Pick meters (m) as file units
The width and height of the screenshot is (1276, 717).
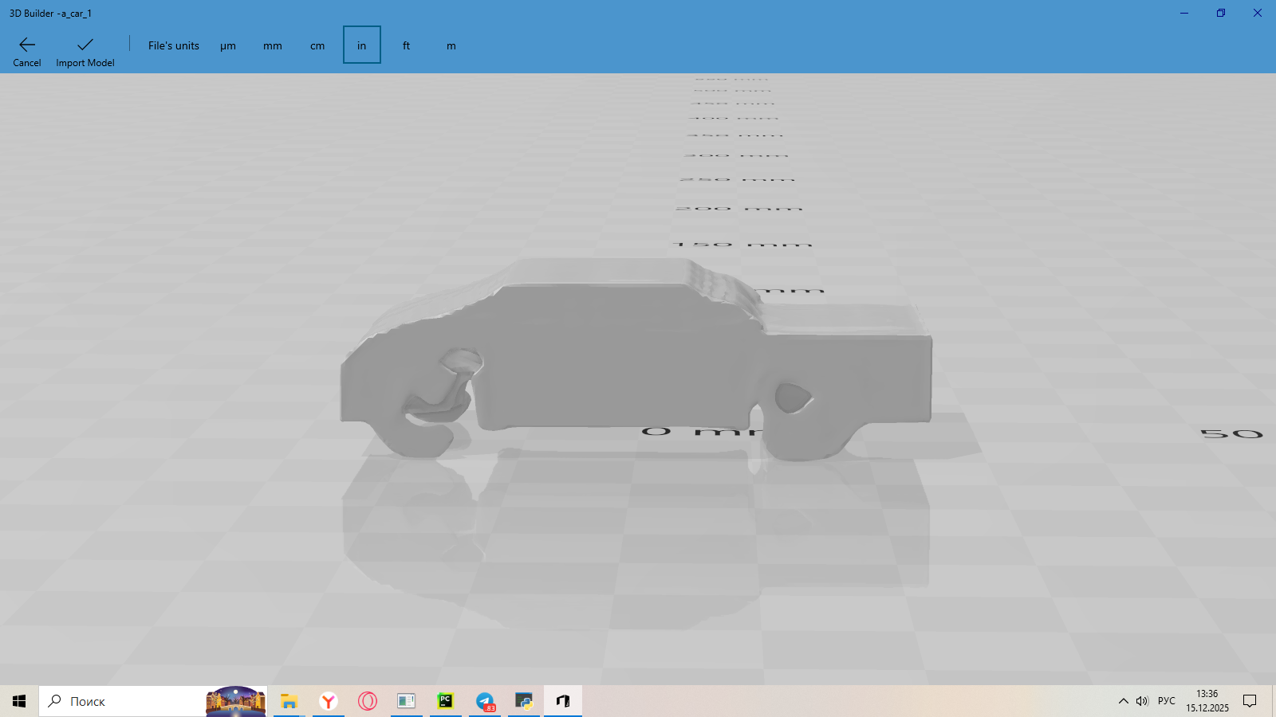(x=451, y=45)
